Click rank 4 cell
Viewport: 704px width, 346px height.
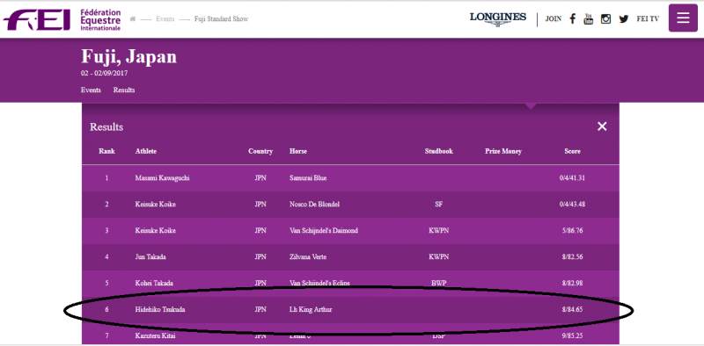click(x=106, y=257)
